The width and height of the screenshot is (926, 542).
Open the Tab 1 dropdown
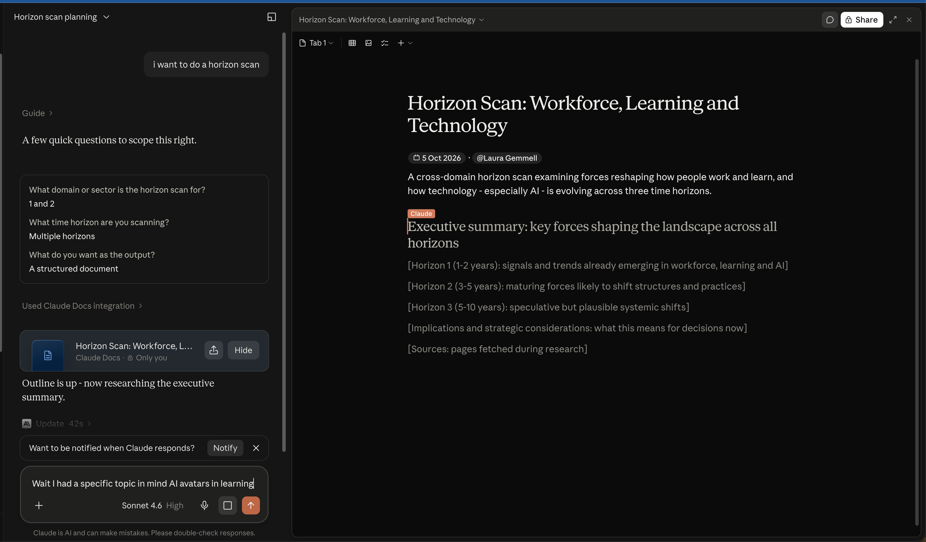[x=316, y=43]
